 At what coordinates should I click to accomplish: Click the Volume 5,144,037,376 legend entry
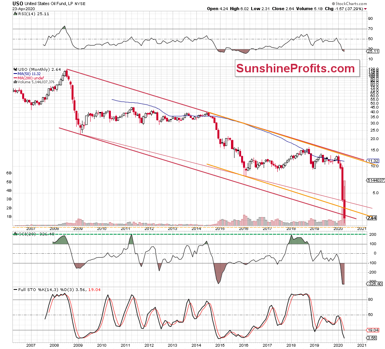(x=36, y=82)
